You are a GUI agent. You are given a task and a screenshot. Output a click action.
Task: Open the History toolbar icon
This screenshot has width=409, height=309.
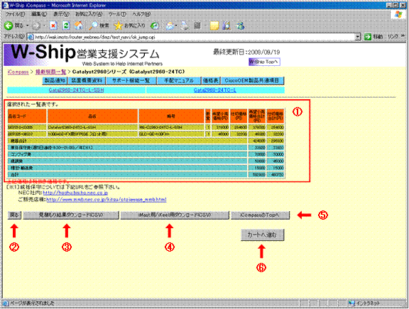[155, 26]
